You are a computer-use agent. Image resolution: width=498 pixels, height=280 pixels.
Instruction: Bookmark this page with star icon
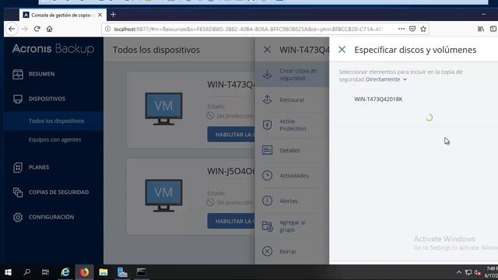[423, 29]
